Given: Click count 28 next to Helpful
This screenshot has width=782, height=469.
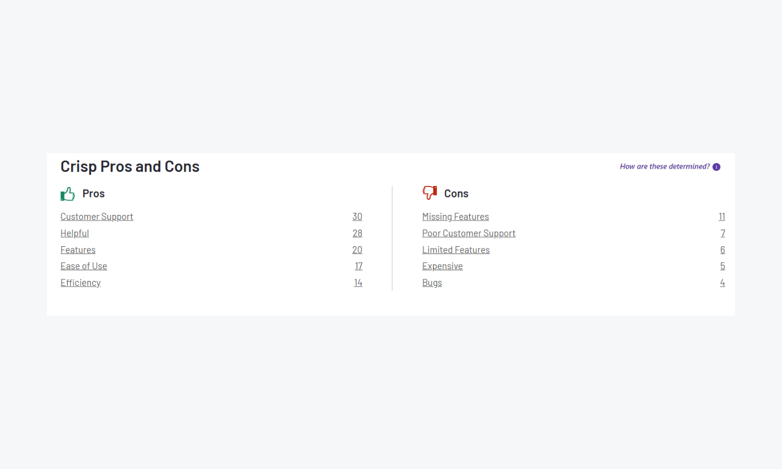Looking at the screenshot, I should pos(357,233).
